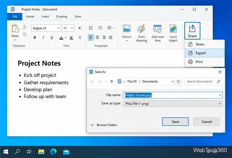
Task: Open line spacing dropdown arrow
Action: pyautogui.click(x=114, y=28)
